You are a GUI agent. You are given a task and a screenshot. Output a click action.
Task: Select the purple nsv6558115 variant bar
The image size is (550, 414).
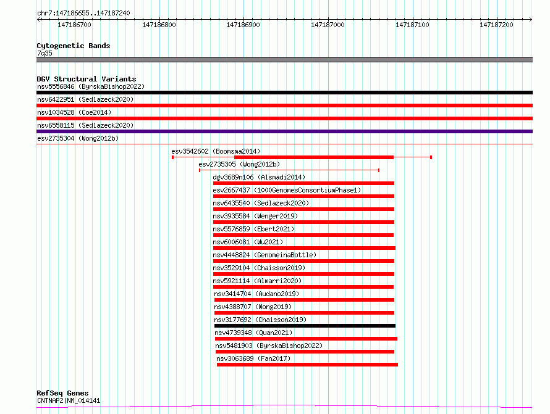tap(284, 131)
